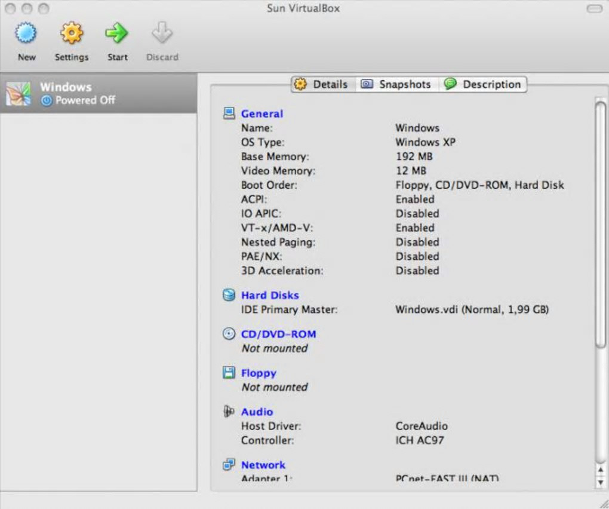This screenshot has height=509, width=609.
Task: Click the scrollbar up arrow
Action: click(x=601, y=470)
